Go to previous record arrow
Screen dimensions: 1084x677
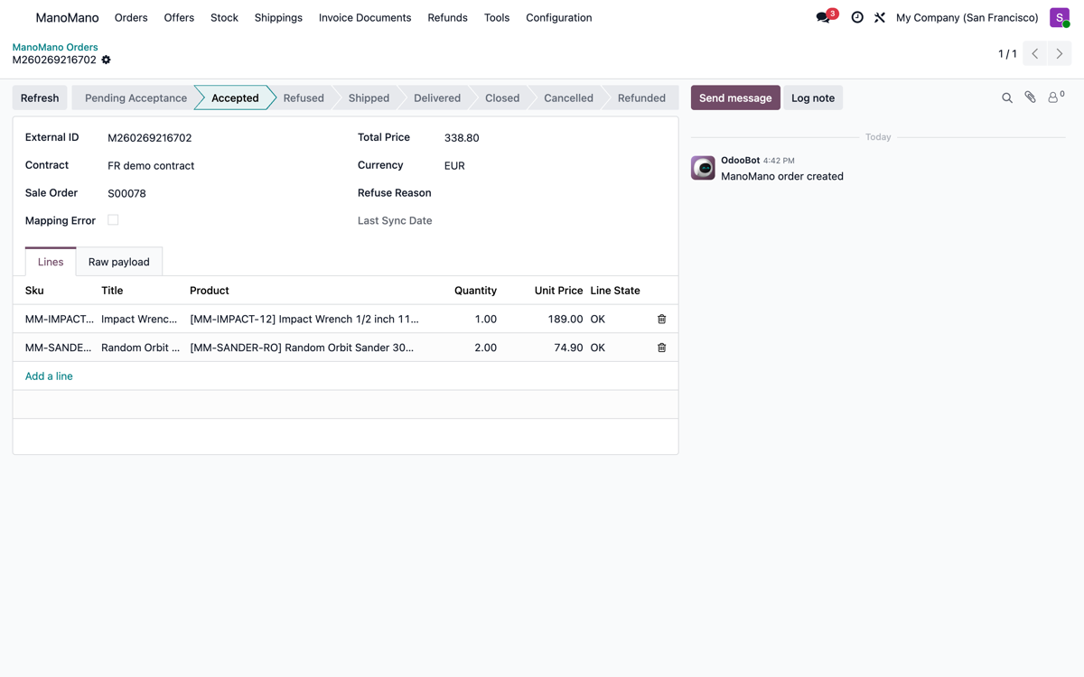coord(1035,54)
